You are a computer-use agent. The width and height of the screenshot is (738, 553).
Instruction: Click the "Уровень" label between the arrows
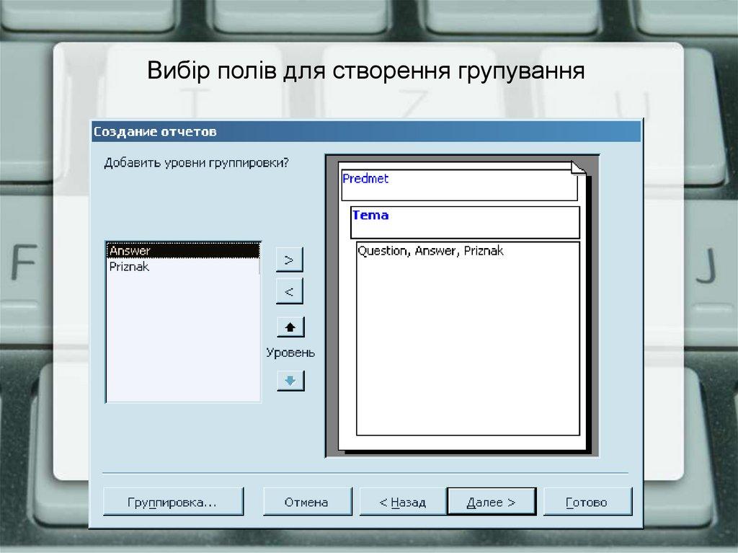290,353
